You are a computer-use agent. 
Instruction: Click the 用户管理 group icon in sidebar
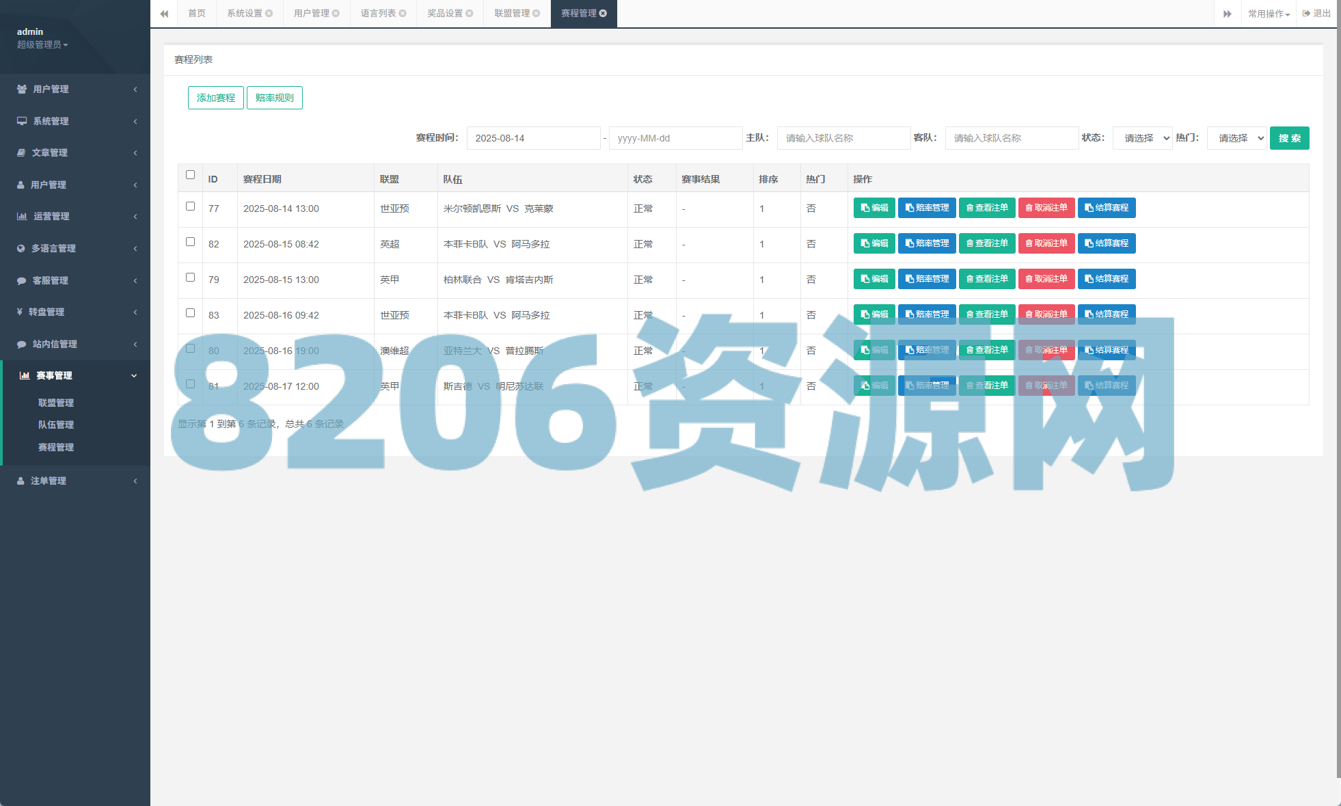(x=22, y=90)
